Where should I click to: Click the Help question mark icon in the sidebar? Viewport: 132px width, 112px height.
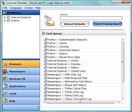(x=5, y=101)
